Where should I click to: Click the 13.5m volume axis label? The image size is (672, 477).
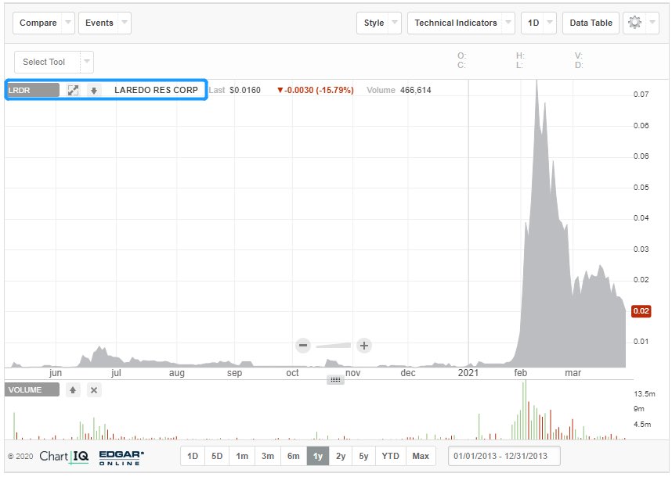(645, 394)
